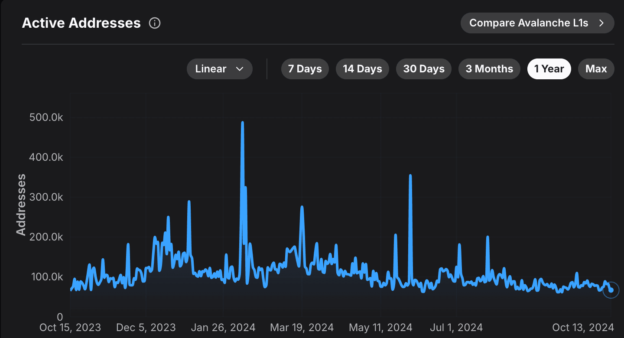Viewport: 624px width, 338px height.
Task: Choose the 30 Days range
Action: [423, 69]
